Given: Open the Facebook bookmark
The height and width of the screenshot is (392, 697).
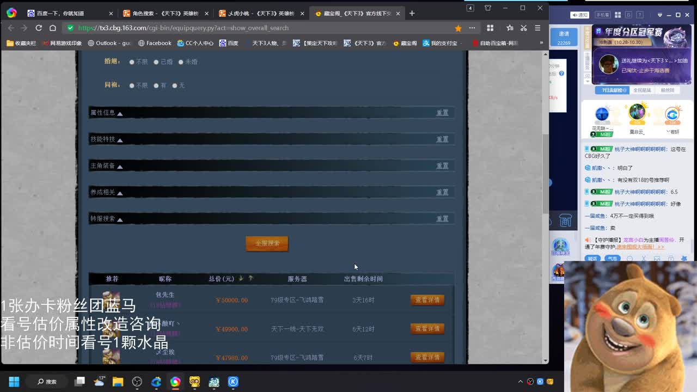Looking at the screenshot, I should tap(155, 43).
